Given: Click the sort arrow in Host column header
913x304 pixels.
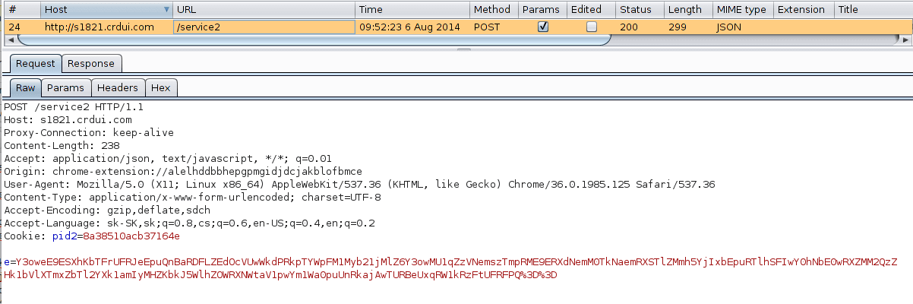Looking at the screenshot, I should point(166,10).
